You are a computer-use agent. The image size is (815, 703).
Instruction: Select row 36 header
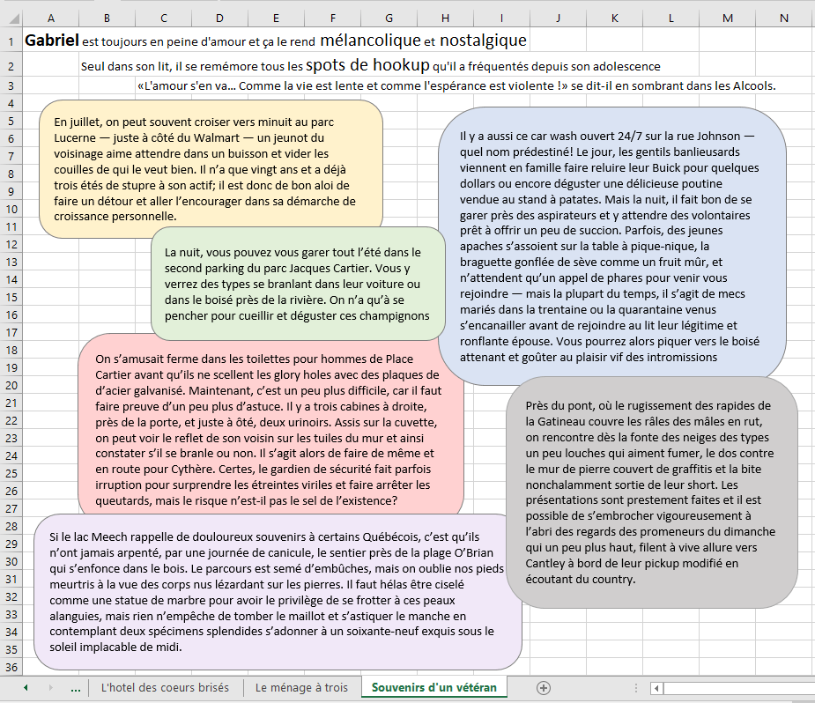coord(10,667)
